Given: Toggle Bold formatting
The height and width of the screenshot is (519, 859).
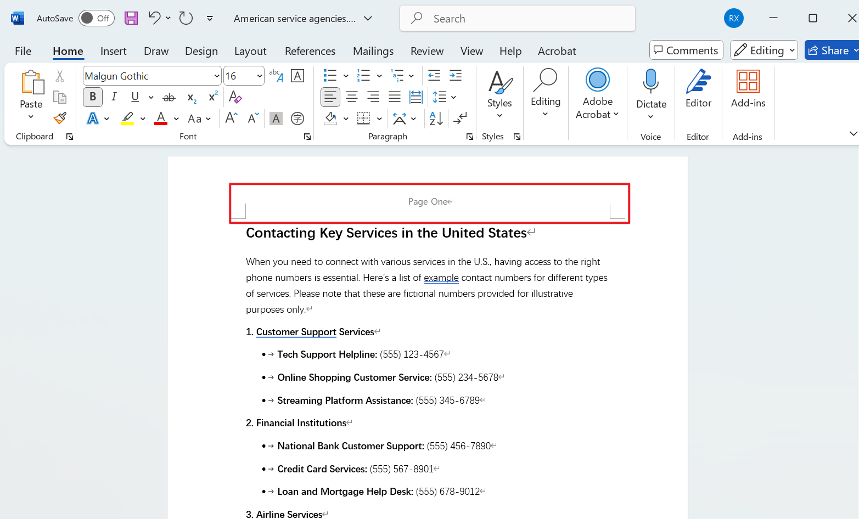Looking at the screenshot, I should (x=93, y=97).
